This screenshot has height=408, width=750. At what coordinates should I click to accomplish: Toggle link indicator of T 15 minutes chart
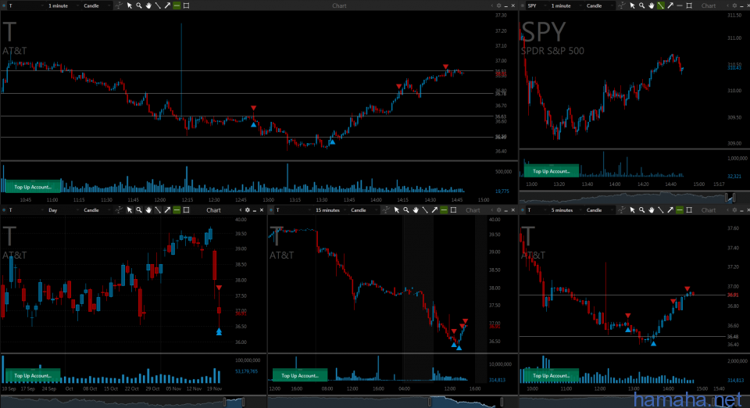pyautogui.click(x=271, y=210)
